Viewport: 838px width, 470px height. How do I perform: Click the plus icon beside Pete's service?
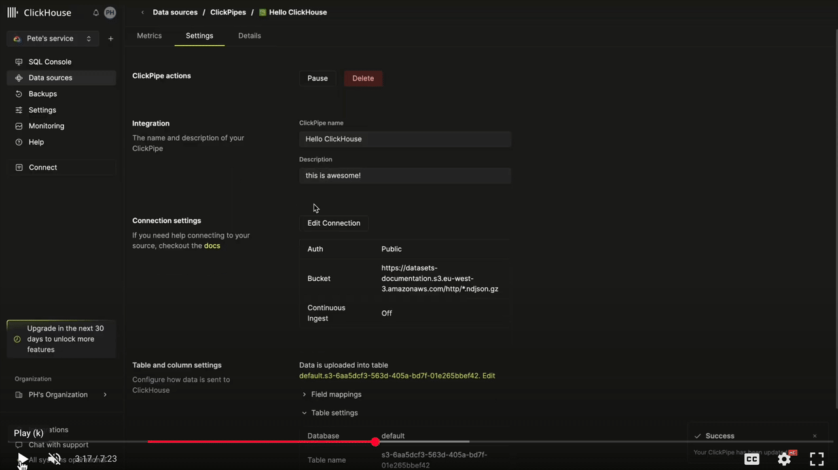(x=111, y=39)
